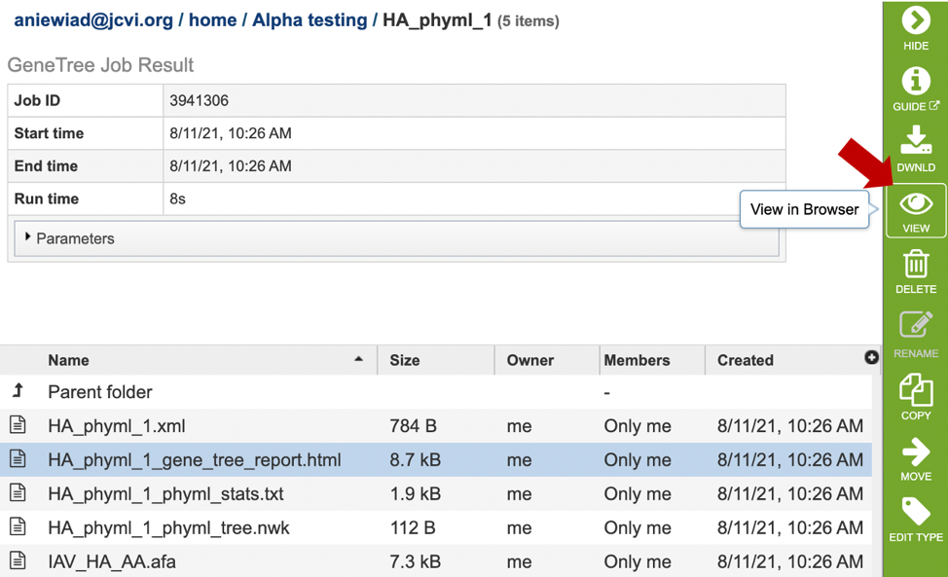The width and height of the screenshot is (948, 577).
Task: Sort by Name column arrow
Action: tap(358, 359)
